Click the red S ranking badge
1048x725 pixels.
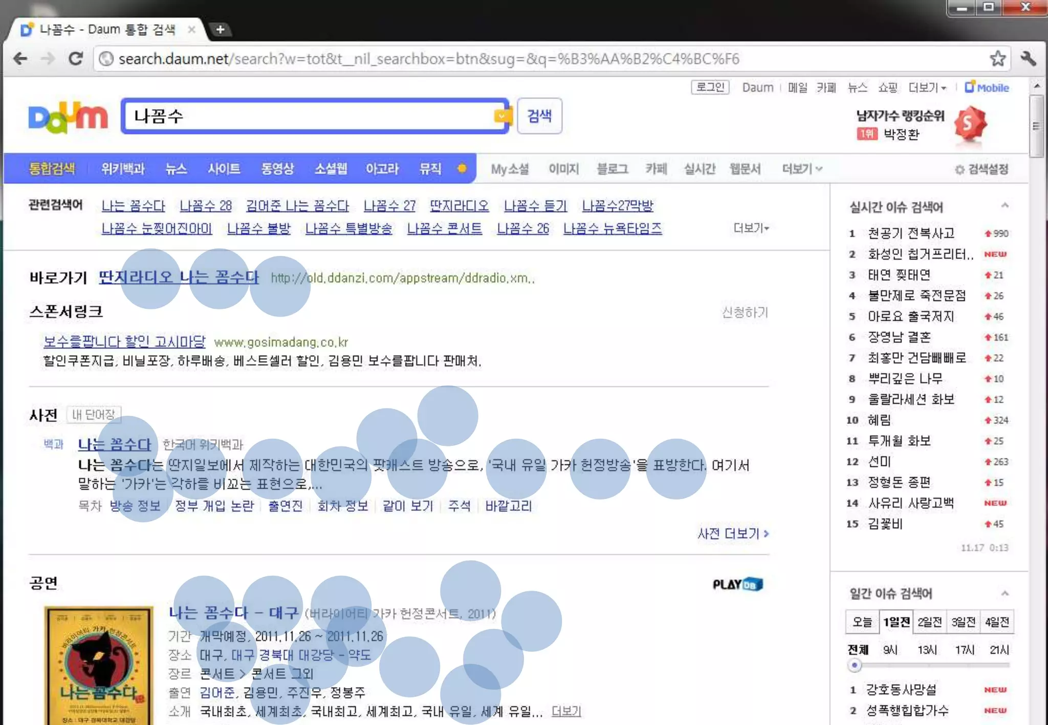[969, 124]
